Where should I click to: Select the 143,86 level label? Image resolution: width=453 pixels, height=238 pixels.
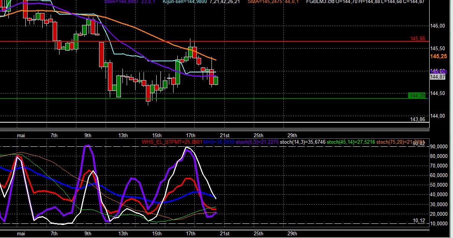pyautogui.click(x=417, y=120)
